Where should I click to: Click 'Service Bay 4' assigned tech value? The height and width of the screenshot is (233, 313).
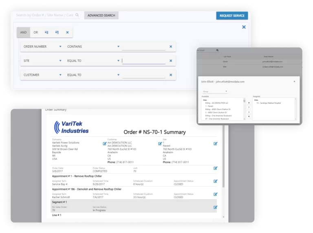tap(60, 184)
